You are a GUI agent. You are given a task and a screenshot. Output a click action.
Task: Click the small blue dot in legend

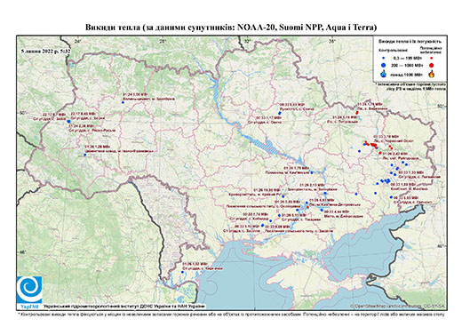[384, 59]
